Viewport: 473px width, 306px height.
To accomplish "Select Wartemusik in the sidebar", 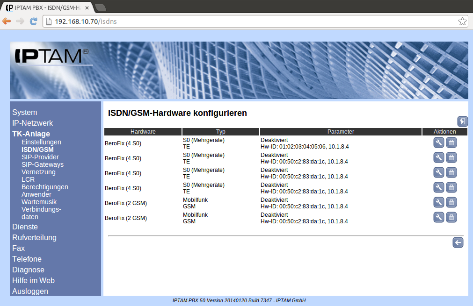I will (x=39, y=202).
